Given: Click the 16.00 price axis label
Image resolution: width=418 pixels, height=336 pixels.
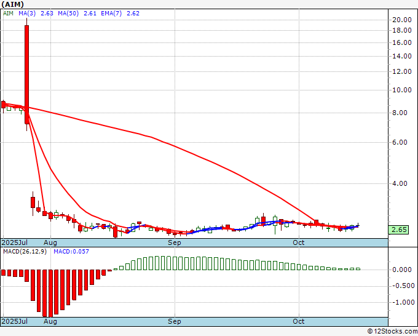Looking at the screenshot, I should tap(402, 42).
